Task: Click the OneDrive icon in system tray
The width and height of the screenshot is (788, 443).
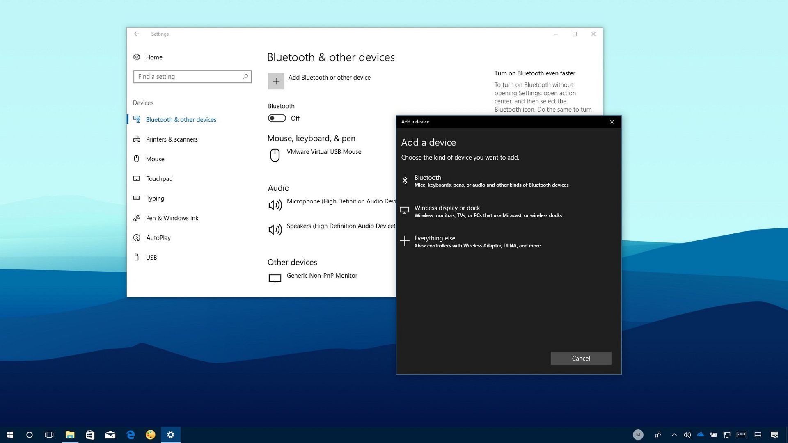Action: point(700,435)
